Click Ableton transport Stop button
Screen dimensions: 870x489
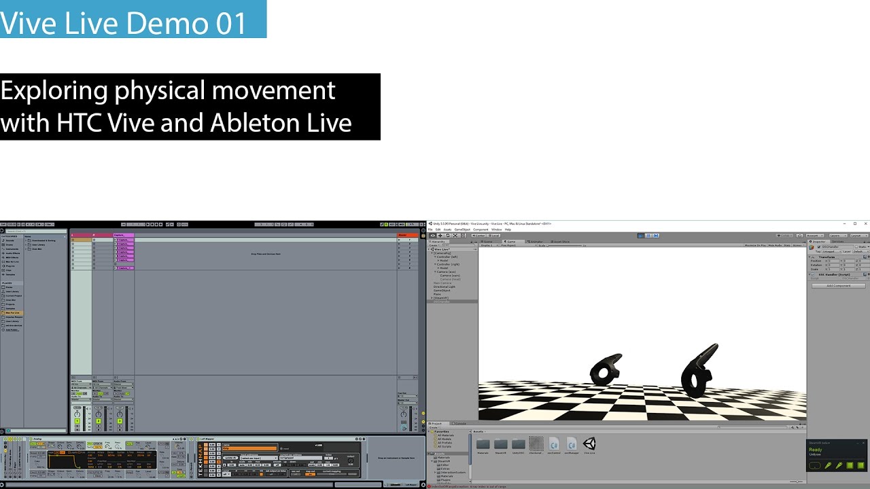tap(152, 224)
